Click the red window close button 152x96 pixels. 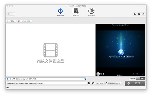(7, 6)
